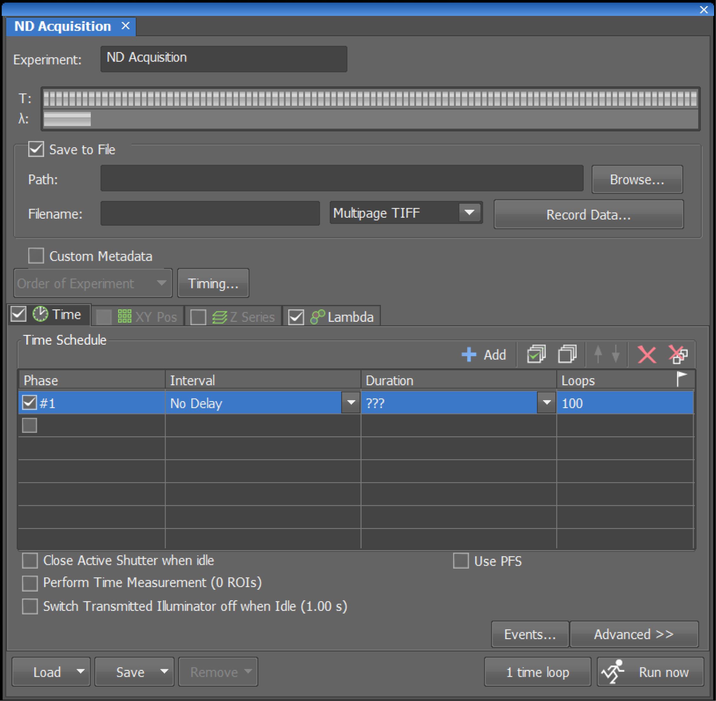Image resolution: width=716 pixels, height=701 pixels.
Task: Click the Duration column header
Action: tap(459, 380)
